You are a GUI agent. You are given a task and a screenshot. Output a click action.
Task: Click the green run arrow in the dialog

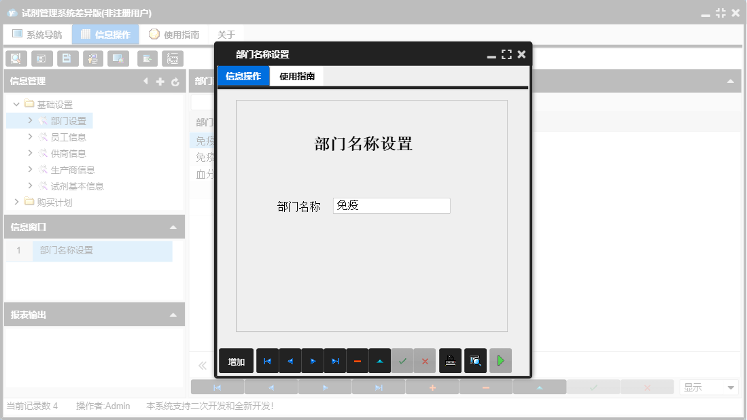500,361
